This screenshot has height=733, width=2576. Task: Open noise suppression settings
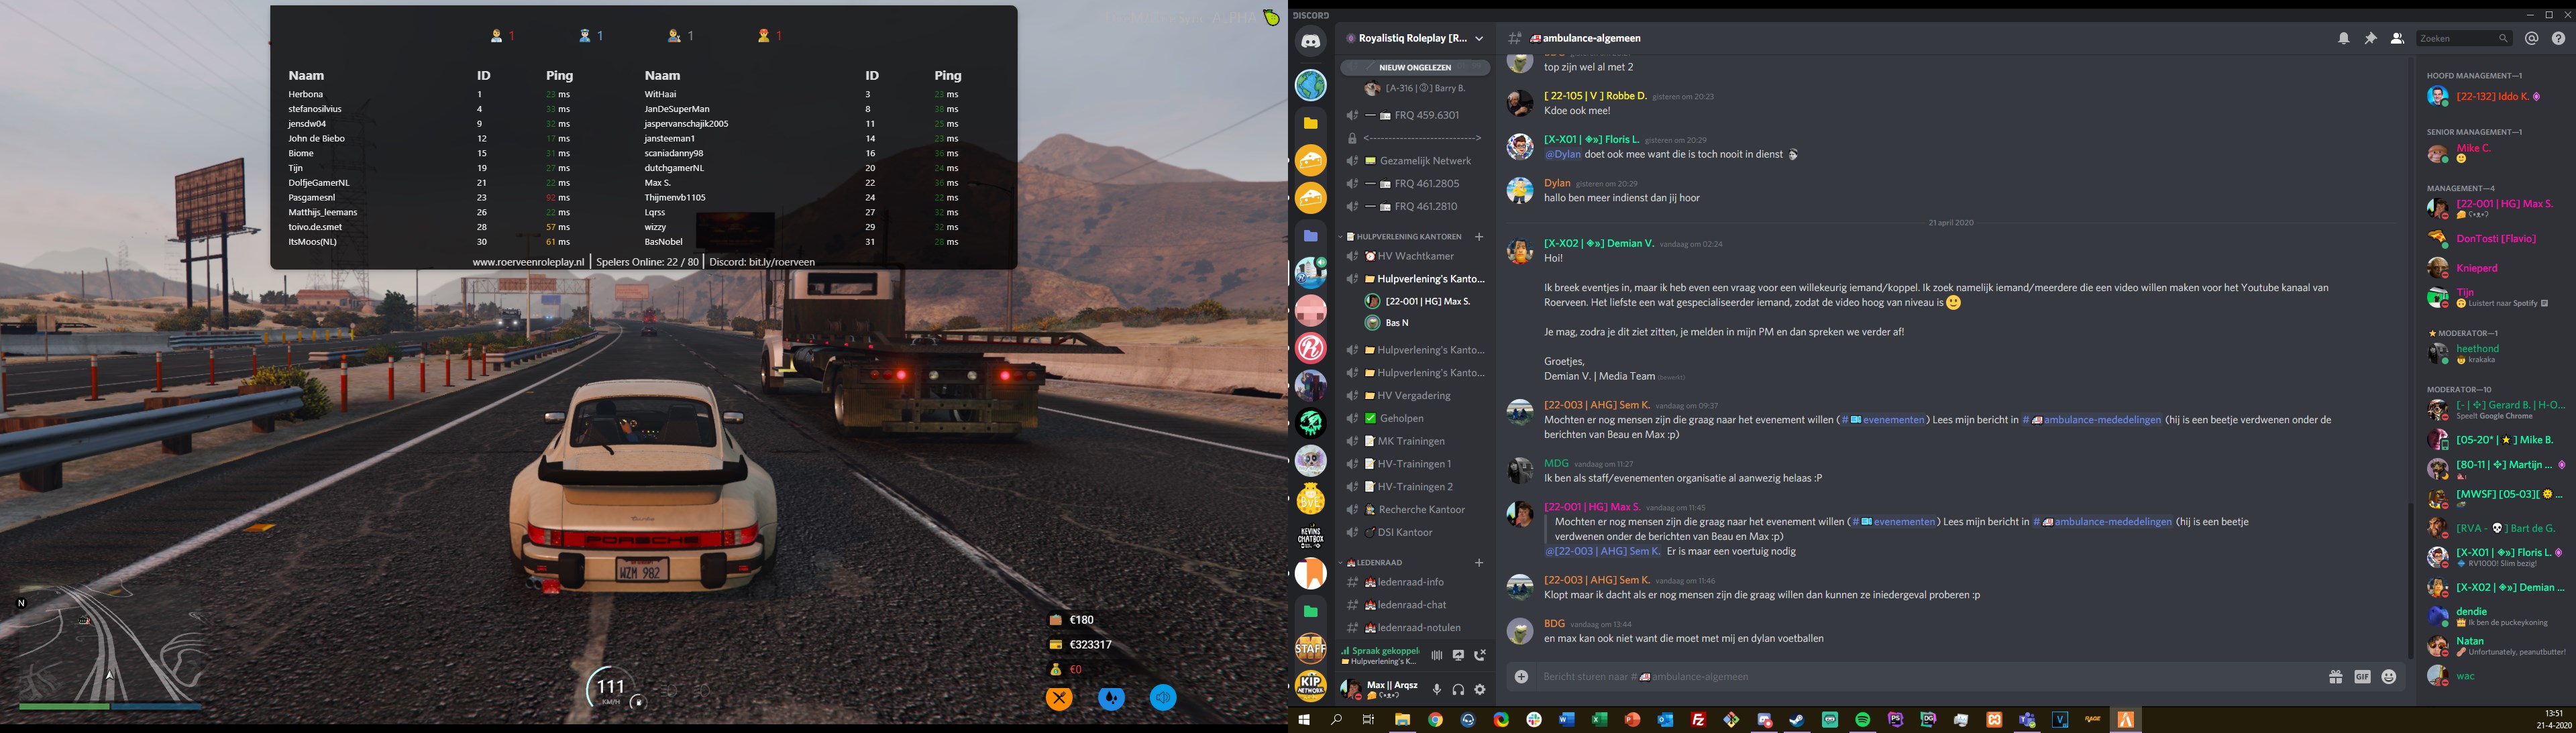(x=1436, y=656)
